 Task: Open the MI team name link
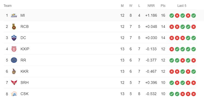[23, 16]
